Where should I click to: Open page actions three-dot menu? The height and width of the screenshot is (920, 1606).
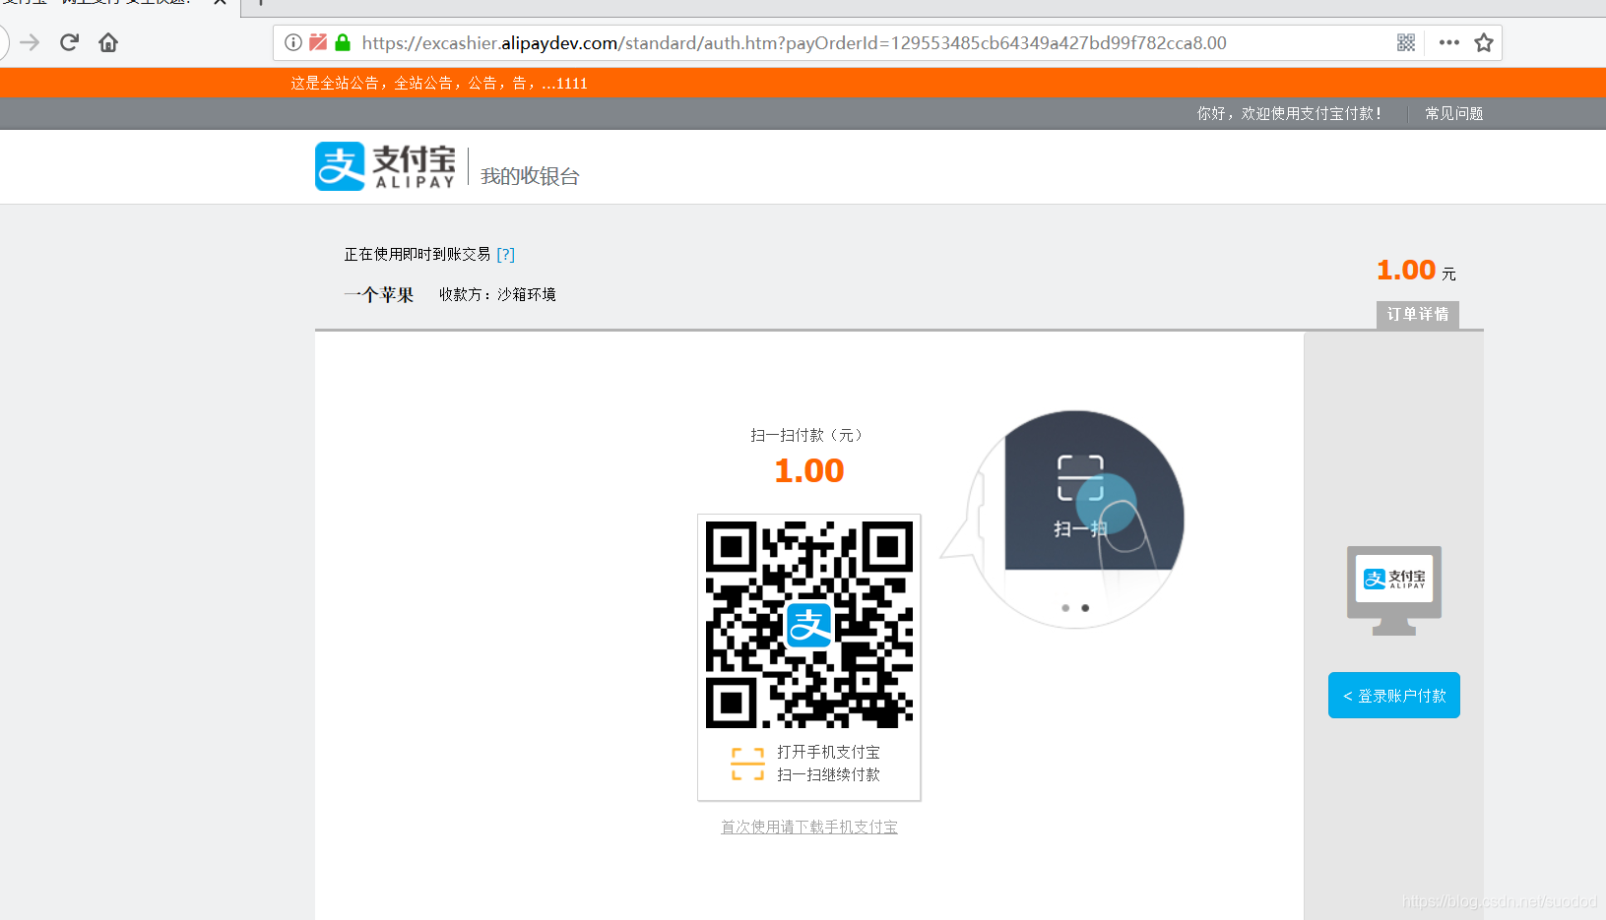[x=1449, y=42]
